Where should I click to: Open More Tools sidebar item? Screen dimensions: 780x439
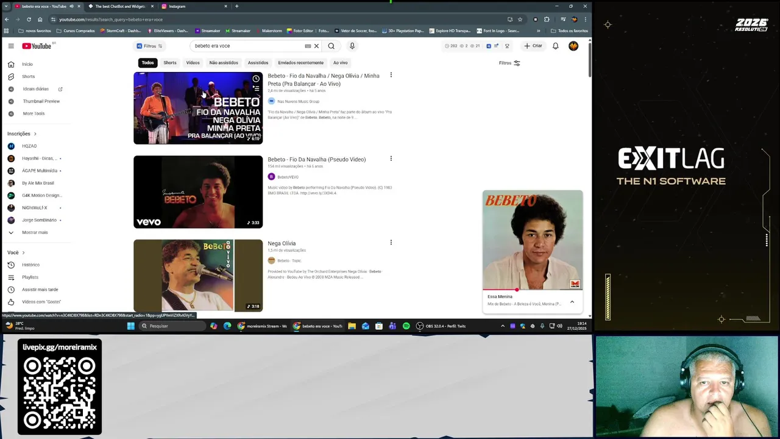pyautogui.click(x=34, y=113)
